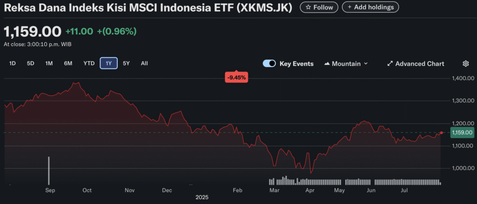Click the +11.00 price change value
The width and height of the screenshot is (477, 204).
(79, 31)
